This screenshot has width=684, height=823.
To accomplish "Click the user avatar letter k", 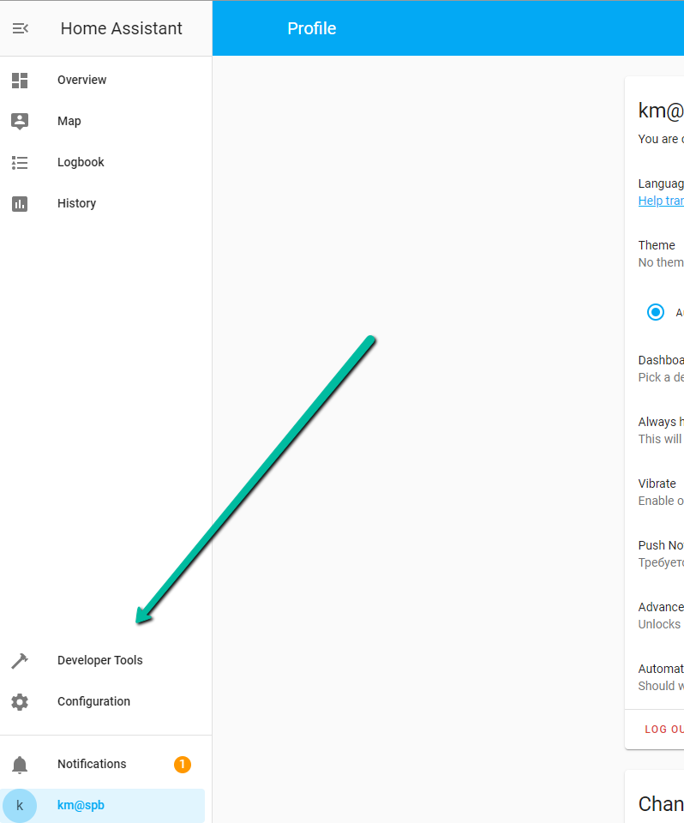I will pos(20,806).
